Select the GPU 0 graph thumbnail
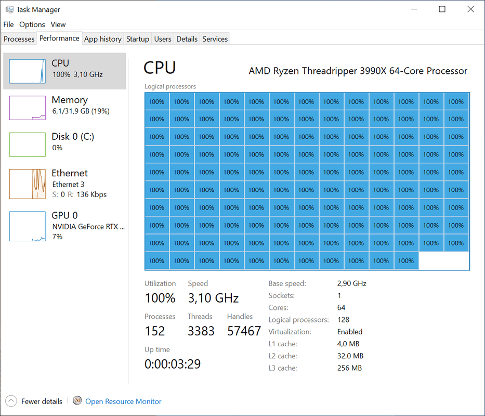The height and width of the screenshot is (416, 485). 27,226
